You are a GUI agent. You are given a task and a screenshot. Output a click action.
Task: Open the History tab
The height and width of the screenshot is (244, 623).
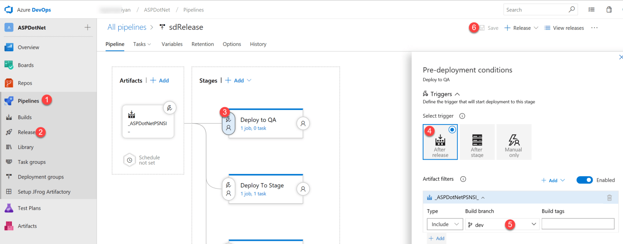pos(258,44)
